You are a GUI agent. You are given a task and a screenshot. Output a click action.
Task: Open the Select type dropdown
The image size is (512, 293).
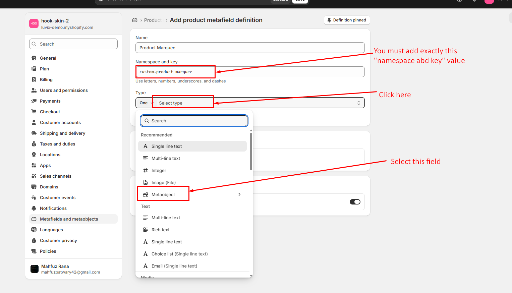pos(255,103)
